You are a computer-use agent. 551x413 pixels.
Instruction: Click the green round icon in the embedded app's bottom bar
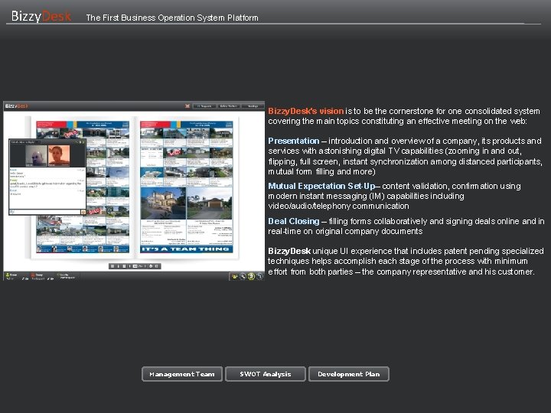pos(251,276)
